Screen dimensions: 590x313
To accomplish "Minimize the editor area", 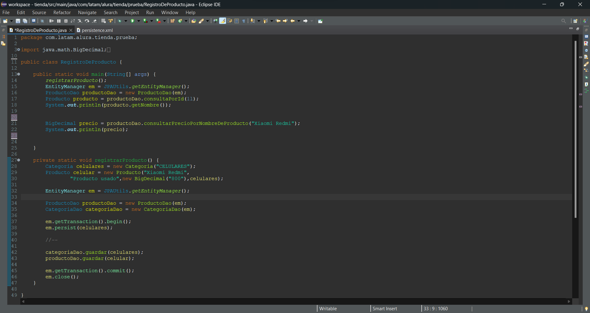I will point(571,28).
